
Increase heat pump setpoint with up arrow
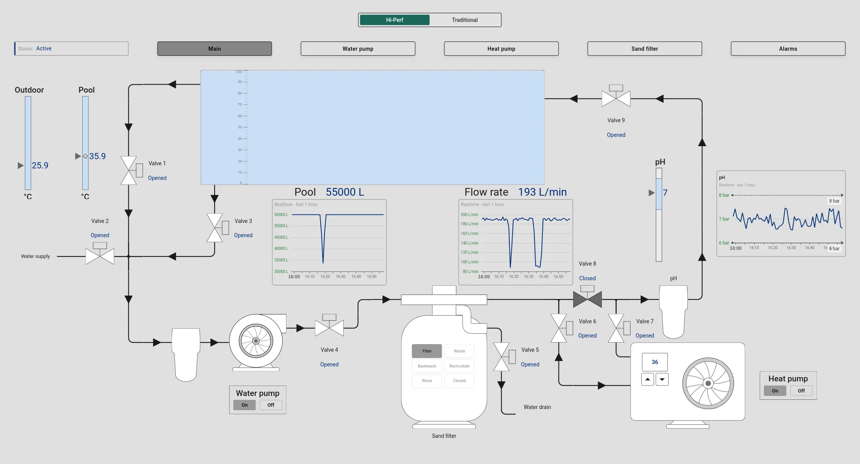point(647,379)
